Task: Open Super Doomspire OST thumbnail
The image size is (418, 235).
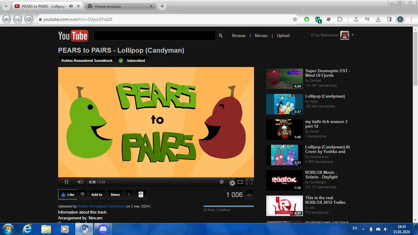Action: [284, 78]
